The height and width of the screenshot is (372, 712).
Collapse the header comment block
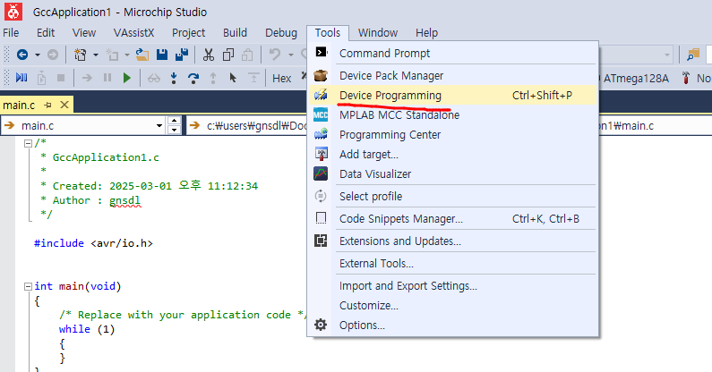click(28, 143)
